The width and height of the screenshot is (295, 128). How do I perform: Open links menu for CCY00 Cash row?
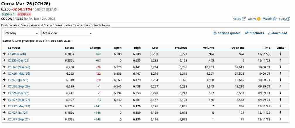280,54
